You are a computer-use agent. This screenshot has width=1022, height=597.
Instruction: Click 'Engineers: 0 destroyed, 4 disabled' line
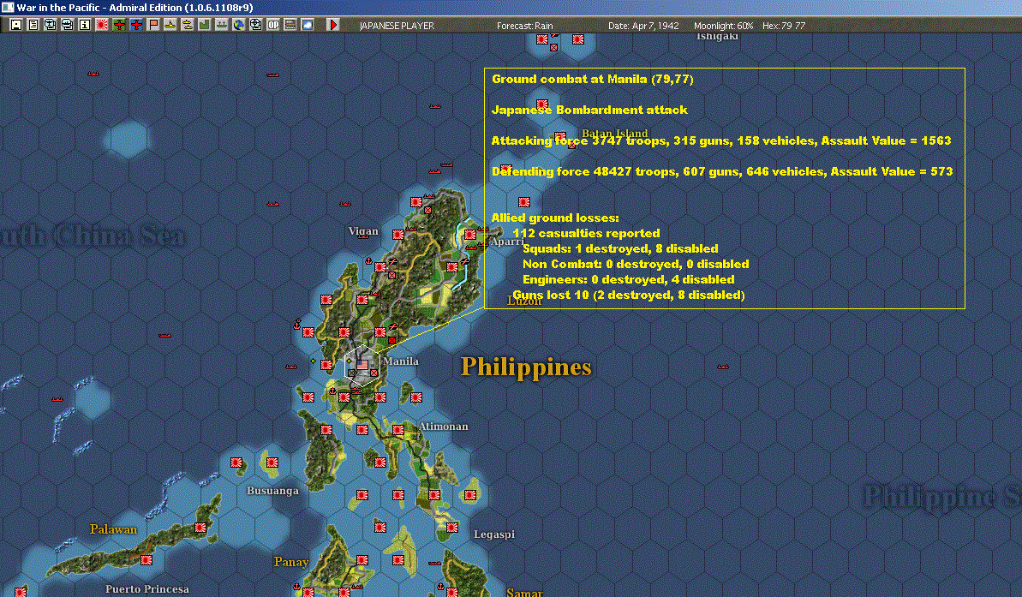[x=628, y=279]
